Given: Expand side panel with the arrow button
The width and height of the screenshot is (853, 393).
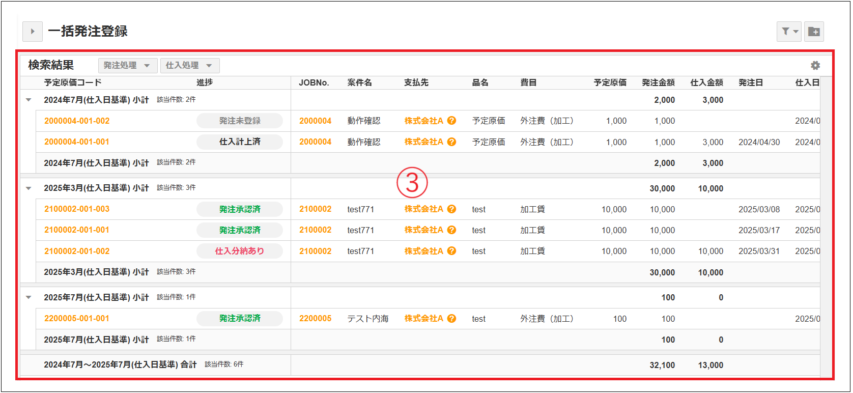Looking at the screenshot, I should point(33,32).
